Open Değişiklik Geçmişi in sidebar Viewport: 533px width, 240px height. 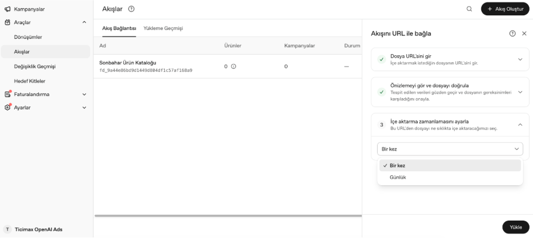[35, 66]
